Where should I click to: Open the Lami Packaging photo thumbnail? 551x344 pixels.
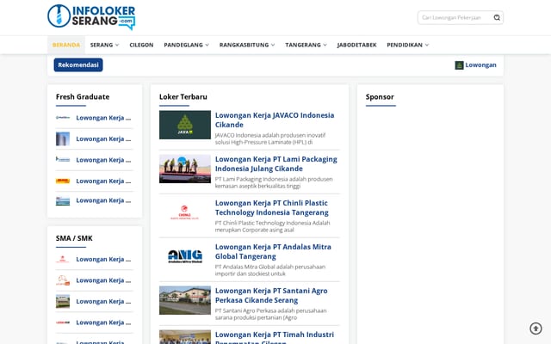[x=185, y=169]
